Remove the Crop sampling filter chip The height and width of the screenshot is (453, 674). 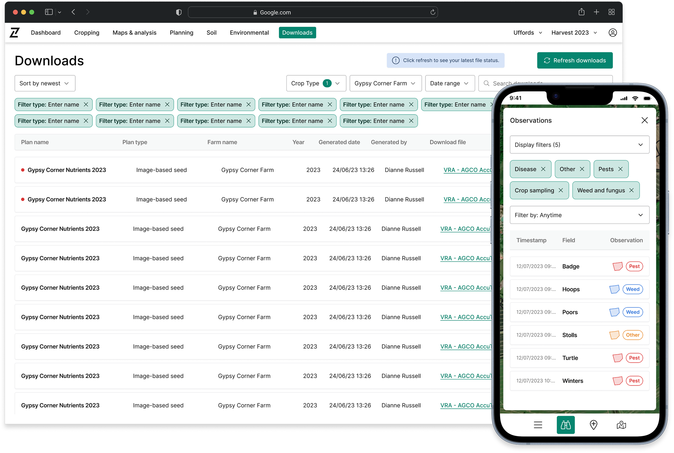(x=560, y=190)
